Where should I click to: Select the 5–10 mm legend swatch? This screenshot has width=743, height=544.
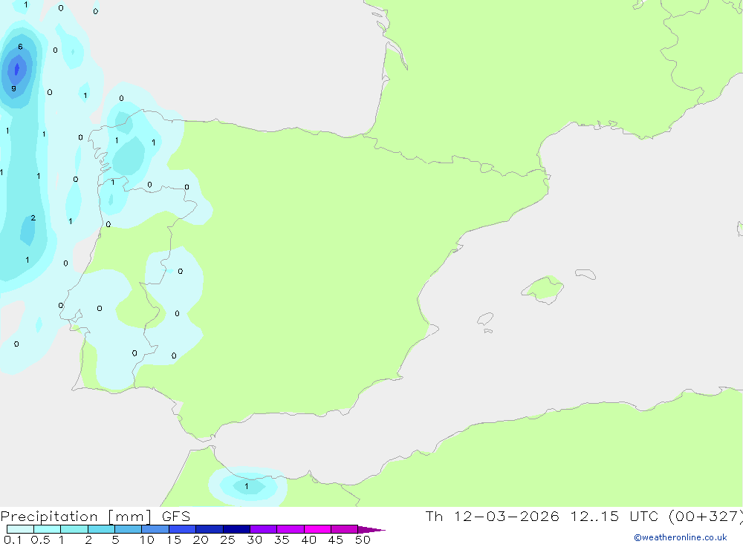(129, 529)
